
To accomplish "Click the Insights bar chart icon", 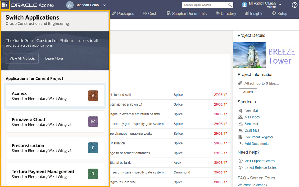I will click(x=247, y=13).
